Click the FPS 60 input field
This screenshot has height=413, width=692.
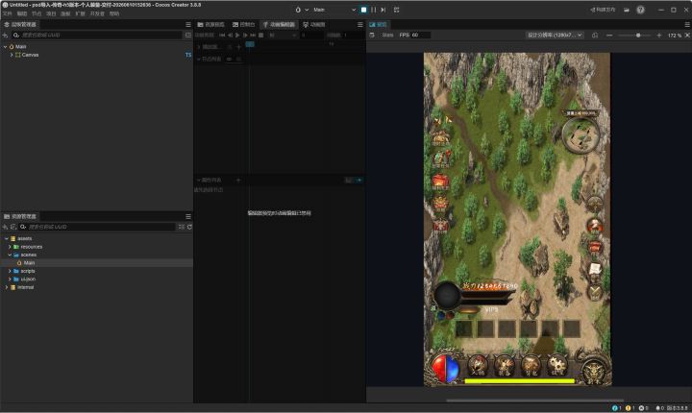[421, 35]
